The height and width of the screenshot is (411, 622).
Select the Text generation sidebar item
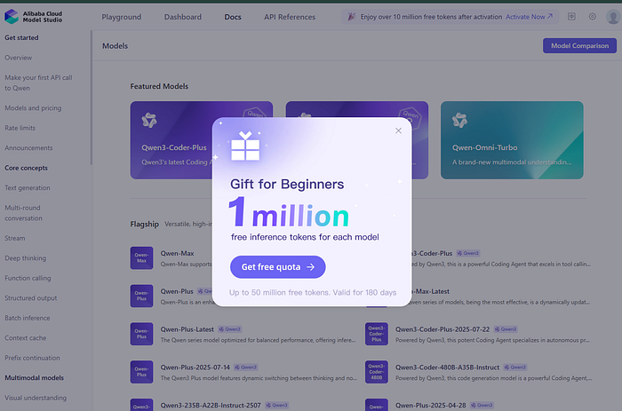pos(28,187)
